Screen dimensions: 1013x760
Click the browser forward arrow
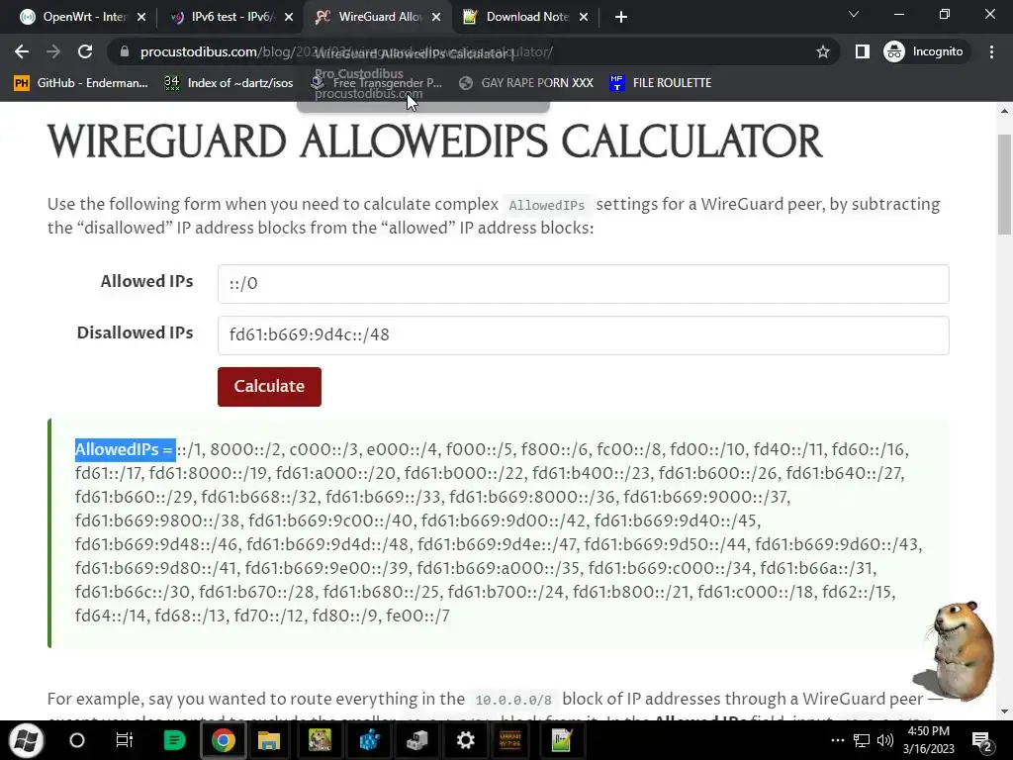click(53, 51)
